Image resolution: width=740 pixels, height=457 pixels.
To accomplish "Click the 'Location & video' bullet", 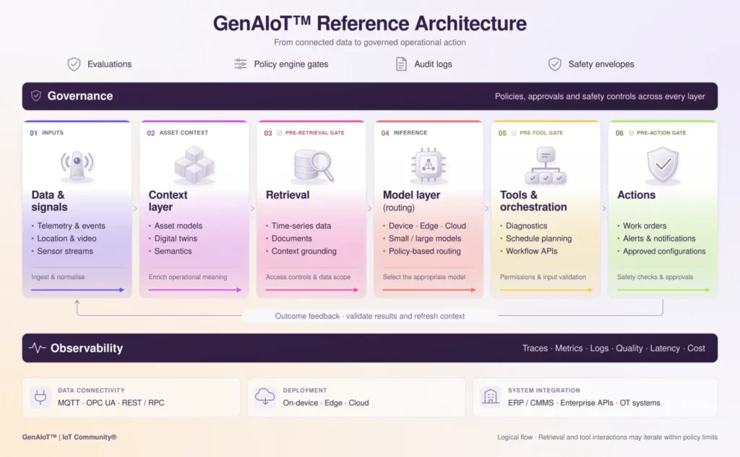I will point(66,239).
